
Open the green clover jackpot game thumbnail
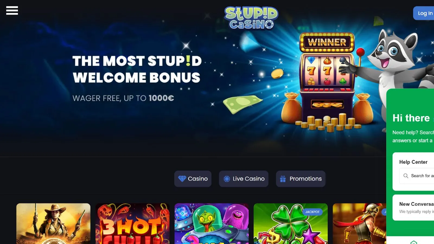pyautogui.click(x=291, y=224)
